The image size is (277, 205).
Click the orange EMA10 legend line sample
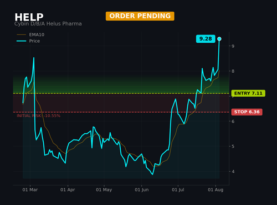click(x=21, y=34)
